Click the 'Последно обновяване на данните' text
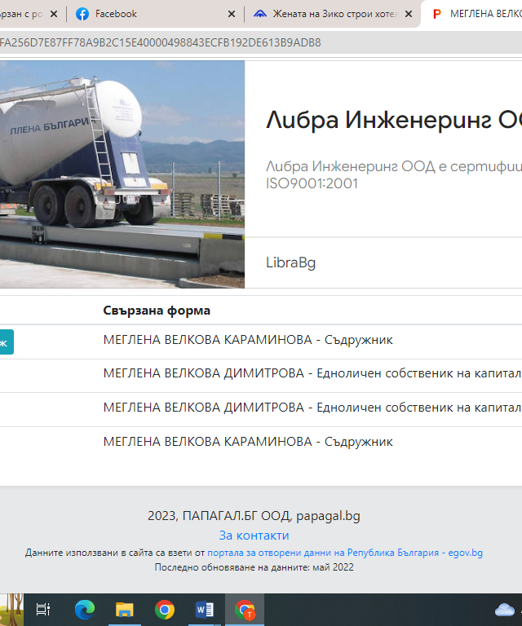This screenshot has width=522, height=626. coord(254,567)
